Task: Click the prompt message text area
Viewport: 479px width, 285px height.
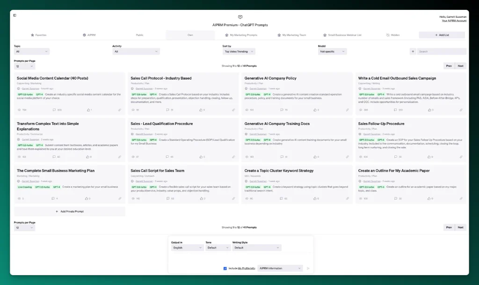Action: point(241,258)
